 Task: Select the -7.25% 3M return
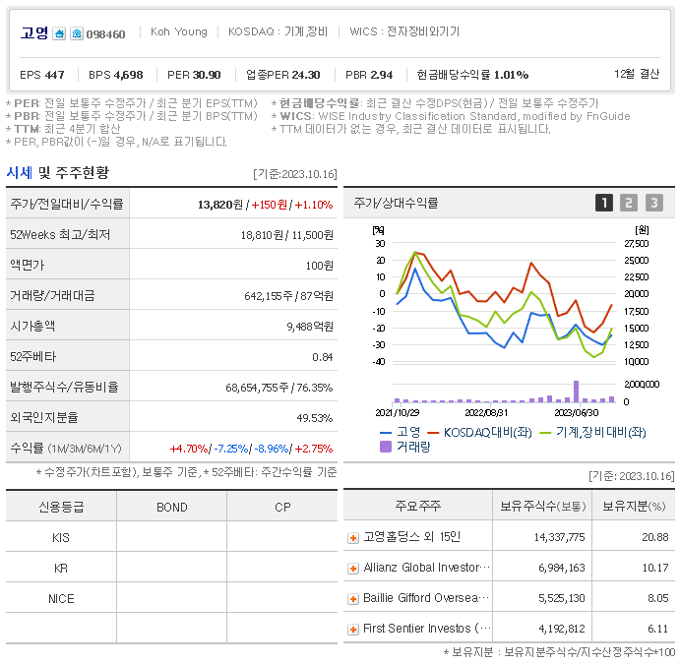pos(231,449)
